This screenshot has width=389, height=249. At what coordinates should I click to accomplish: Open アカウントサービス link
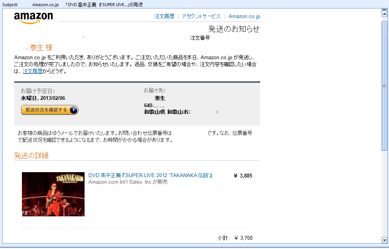pyautogui.click(x=201, y=17)
